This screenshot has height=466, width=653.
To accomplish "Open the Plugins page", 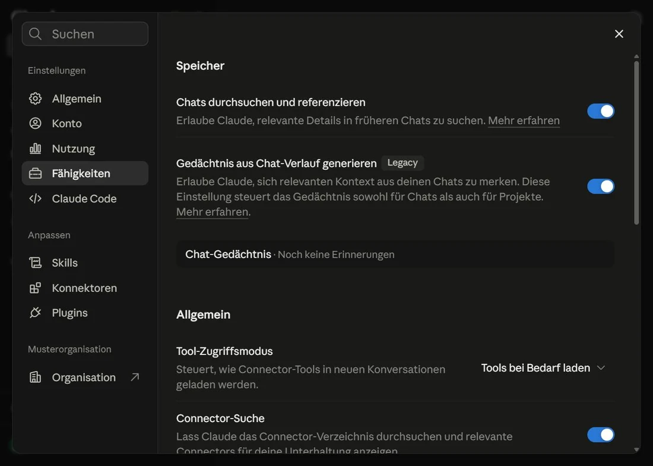I will [x=85, y=313].
